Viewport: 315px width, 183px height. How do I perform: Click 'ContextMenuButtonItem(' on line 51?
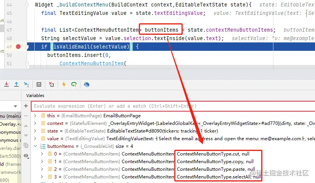93,64
